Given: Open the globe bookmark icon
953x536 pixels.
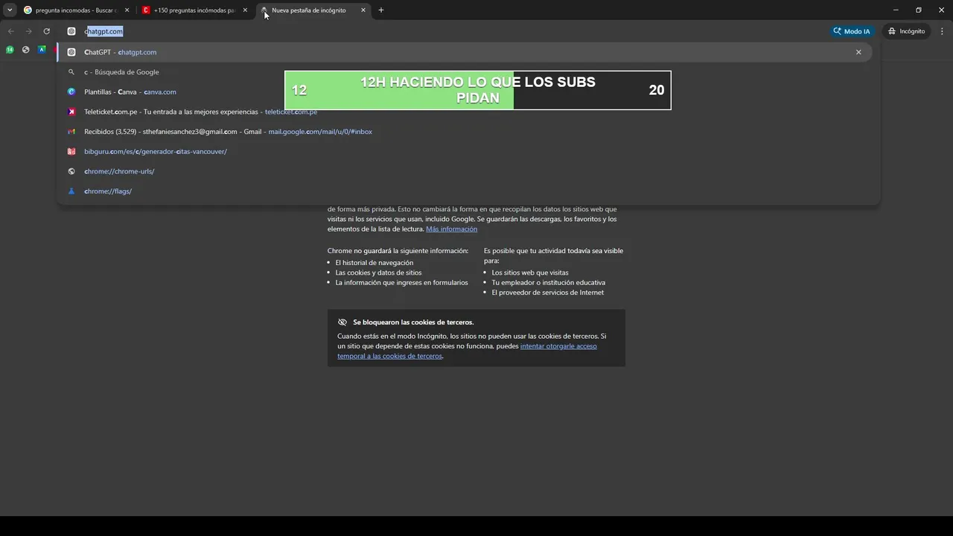Looking at the screenshot, I should (x=26, y=50).
